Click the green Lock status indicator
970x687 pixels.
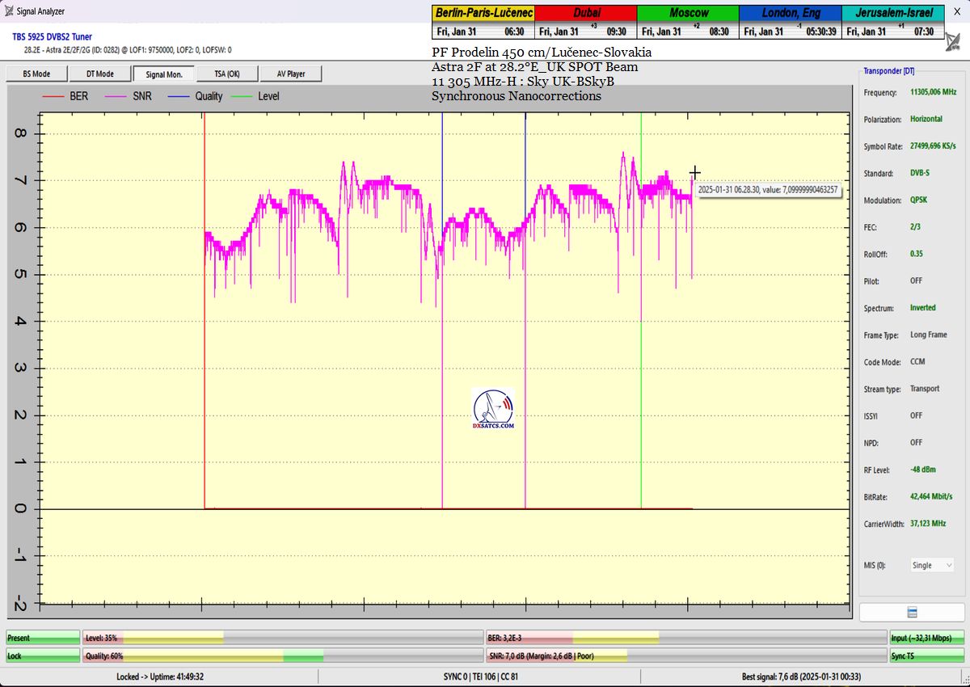[43, 656]
